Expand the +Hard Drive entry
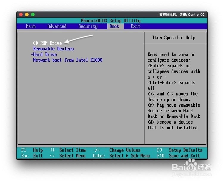224x182 pixels. tap(44, 55)
